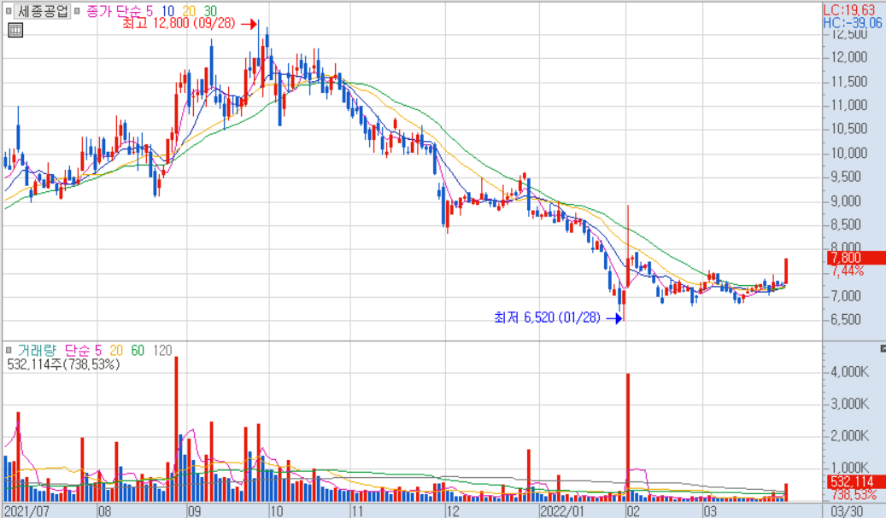Select the yellow 20-day price average label
The height and width of the screenshot is (518, 886).
189,11
